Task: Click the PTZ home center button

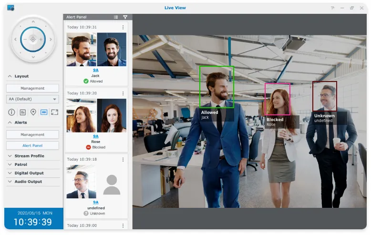Action: tap(33, 40)
